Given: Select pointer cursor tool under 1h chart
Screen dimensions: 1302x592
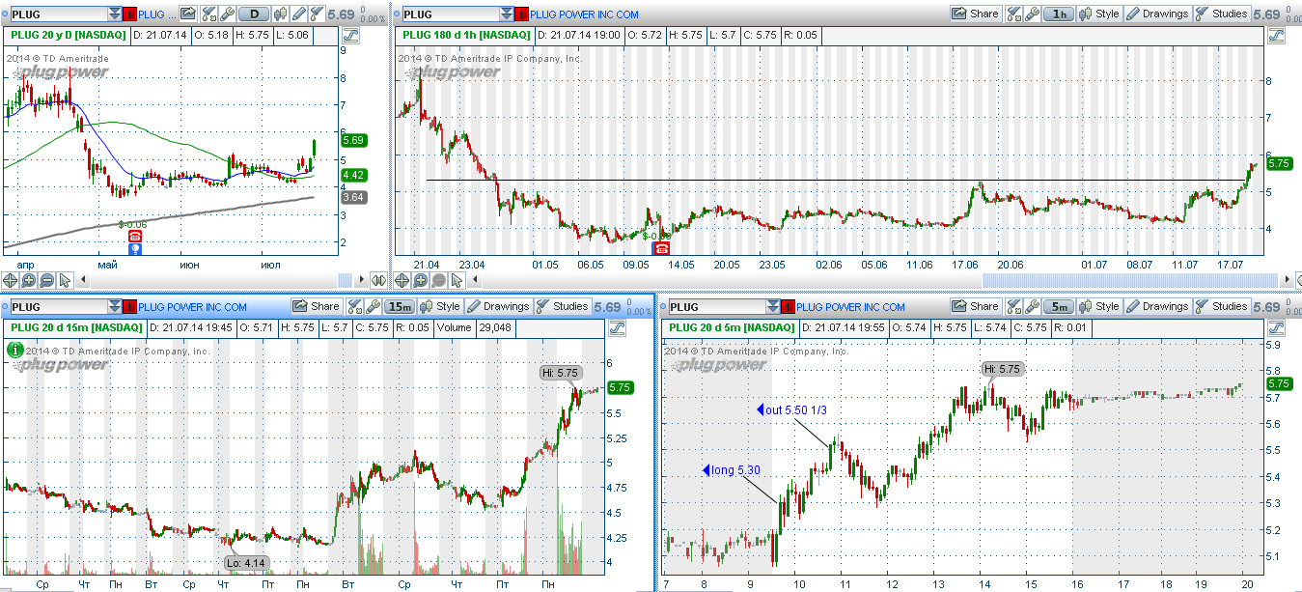Looking at the screenshot, I should [x=457, y=281].
